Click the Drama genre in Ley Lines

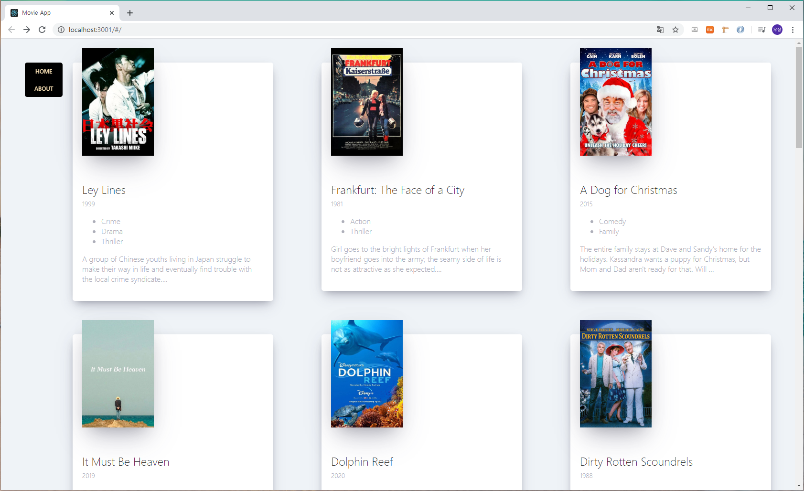112,232
